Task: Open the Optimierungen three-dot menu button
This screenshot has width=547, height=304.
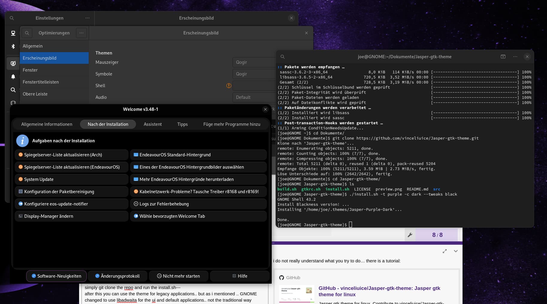Action: point(81,33)
